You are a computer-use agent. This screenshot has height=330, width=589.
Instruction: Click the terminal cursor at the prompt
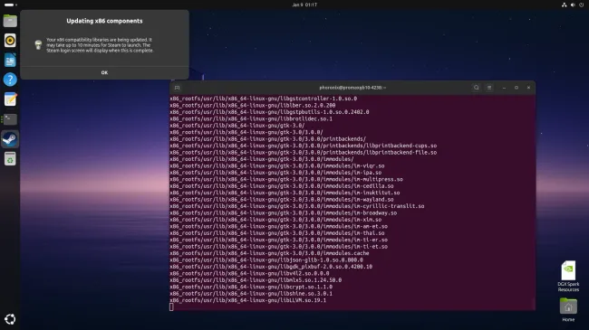(x=171, y=307)
